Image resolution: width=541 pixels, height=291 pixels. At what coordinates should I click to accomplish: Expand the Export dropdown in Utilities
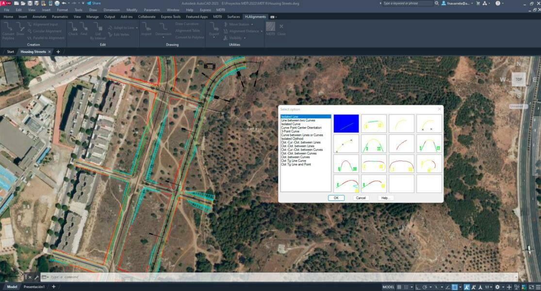pyautogui.click(x=214, y=36)
